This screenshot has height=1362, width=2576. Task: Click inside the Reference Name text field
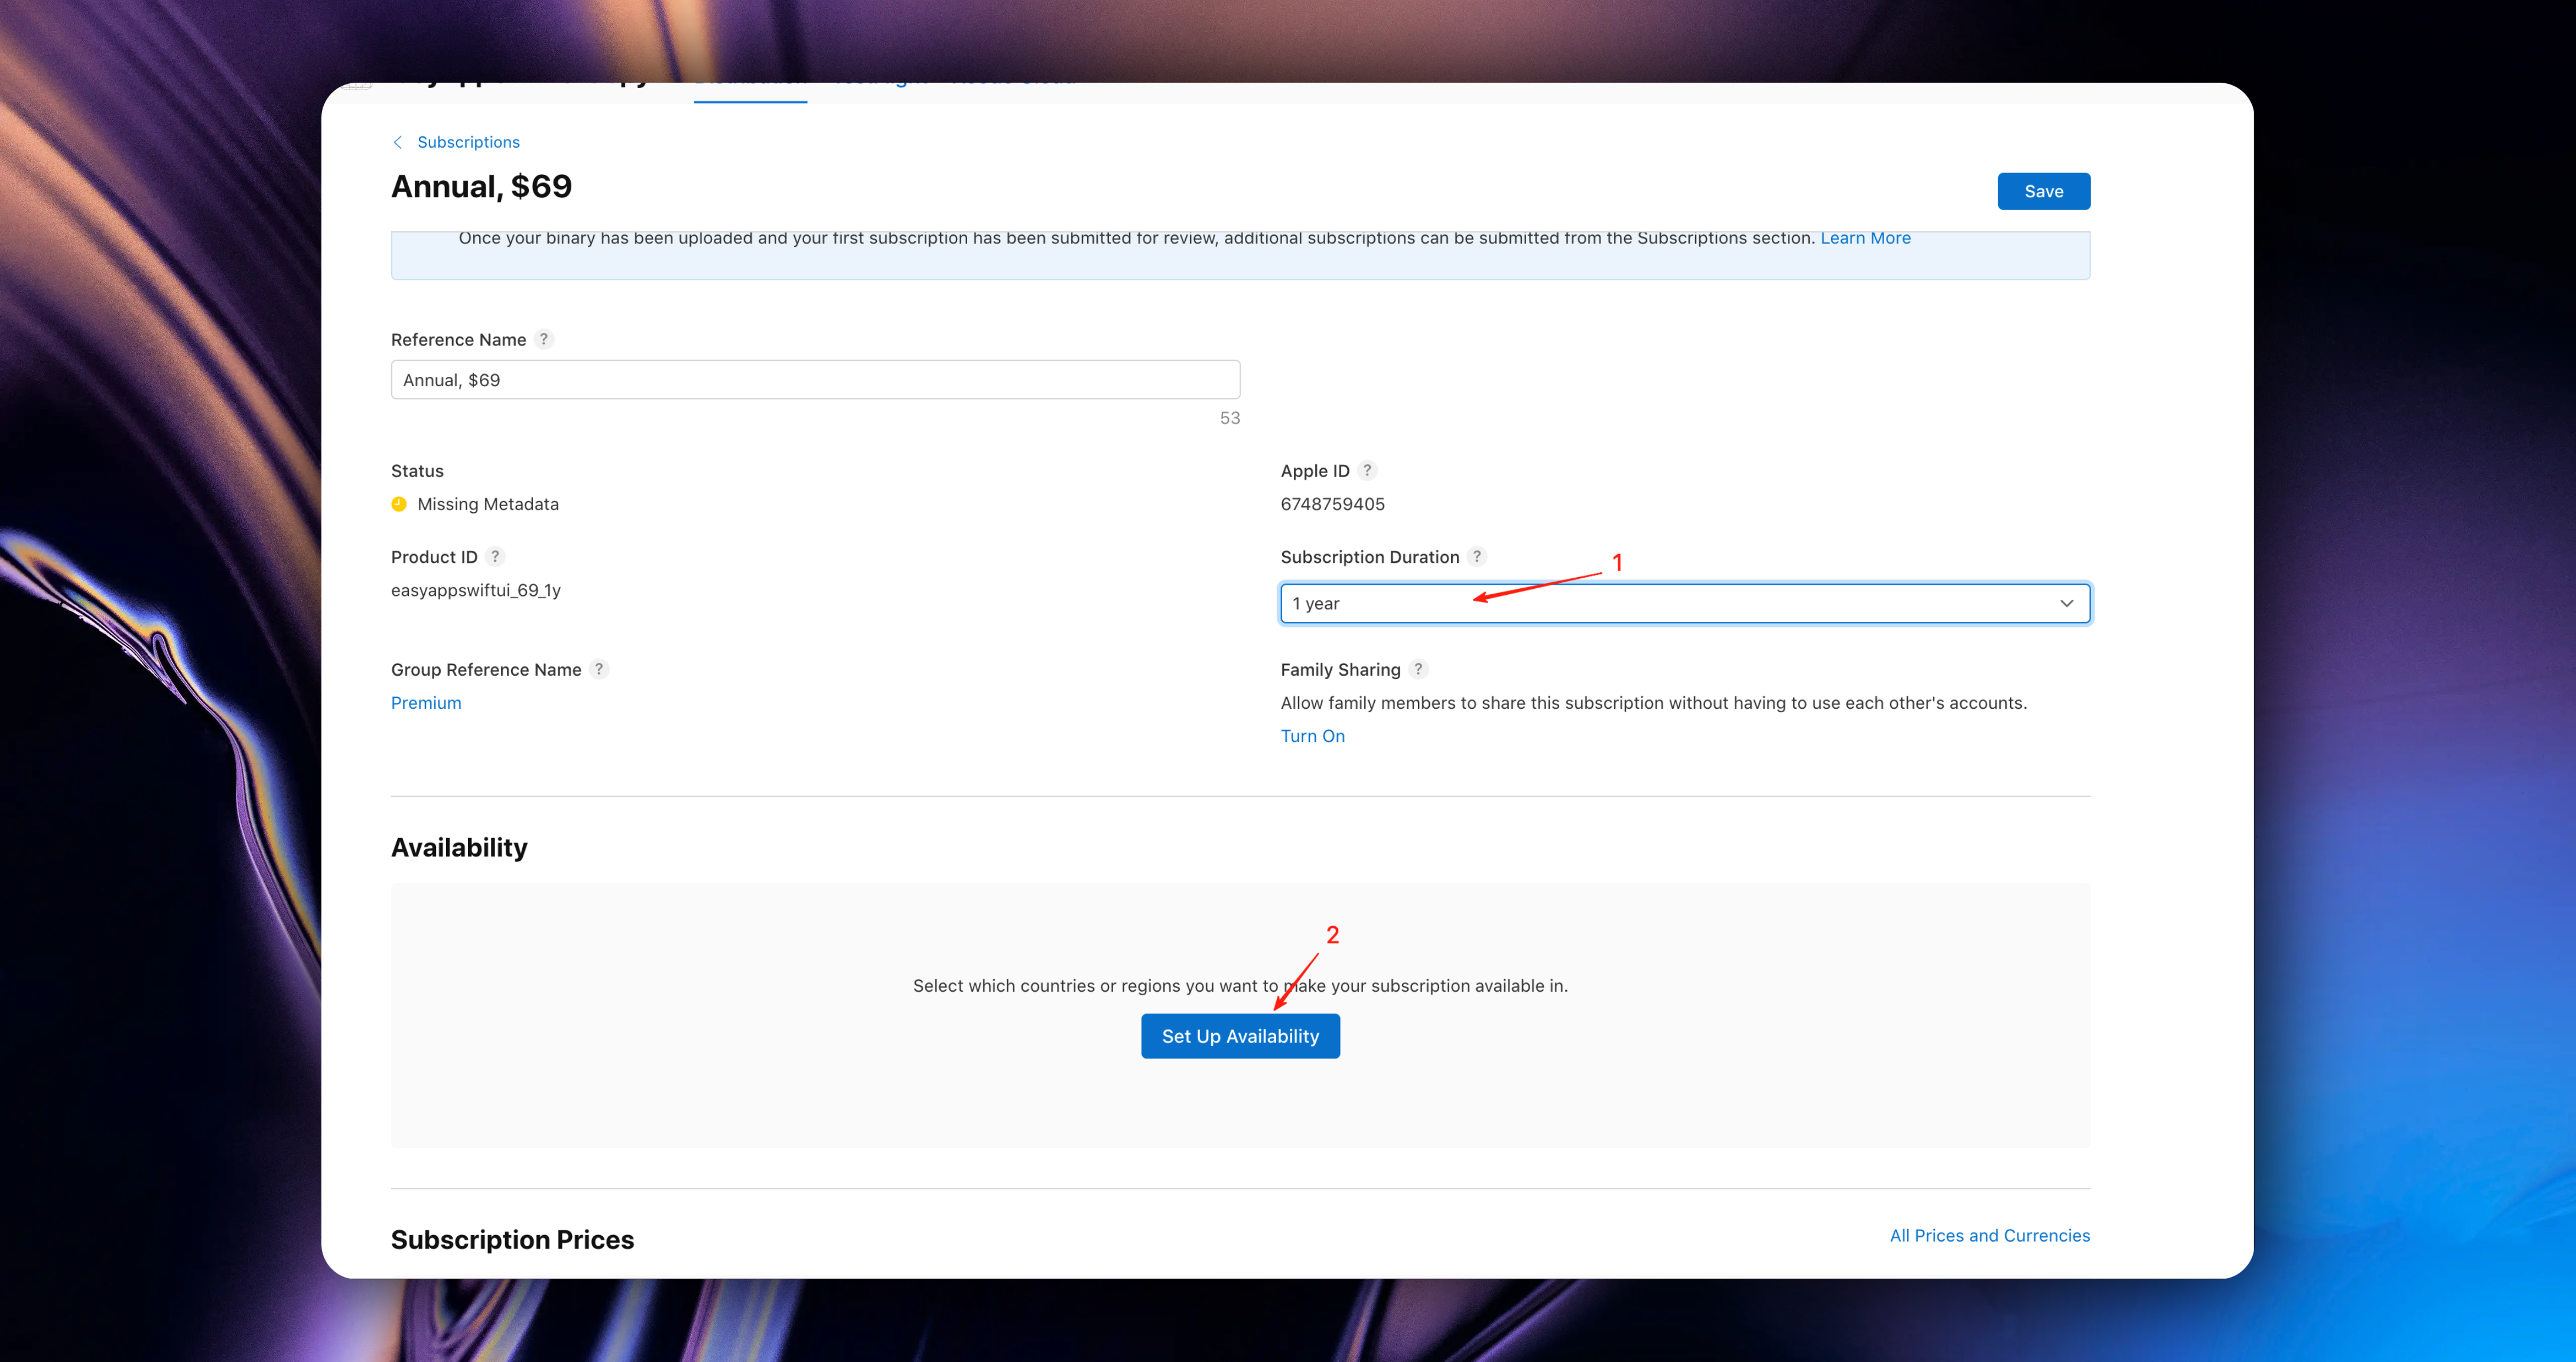815,379
